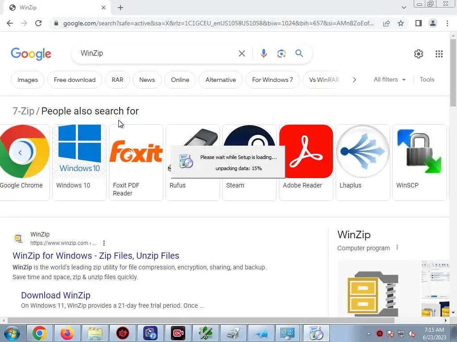Open a new browser tab
Screen dimensions: 457x342
[x=120, y=8]
